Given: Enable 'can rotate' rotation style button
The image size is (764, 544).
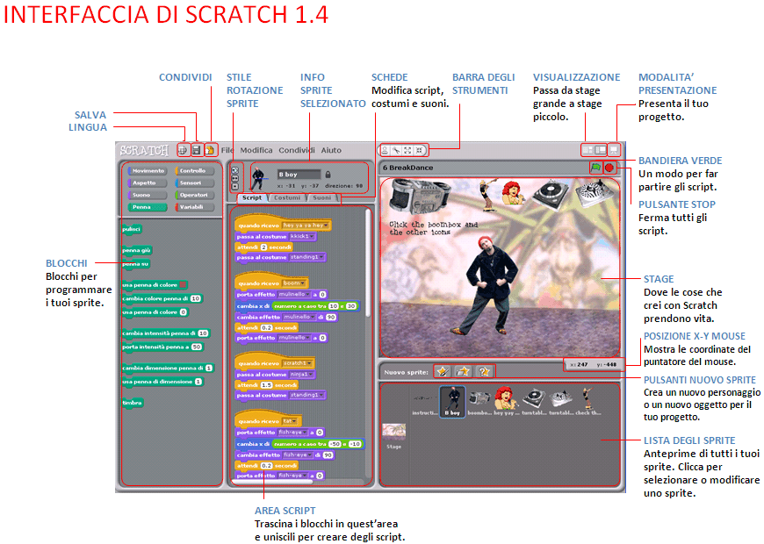Looking at the screenshot, I should tap(234, 170).
